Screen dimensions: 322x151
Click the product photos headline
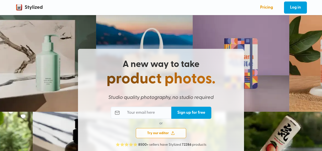point(161,79)
